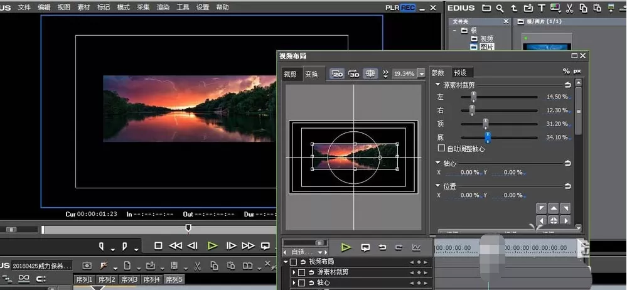Click the scissors cut icon in the bin toolbar

point(569,8)
